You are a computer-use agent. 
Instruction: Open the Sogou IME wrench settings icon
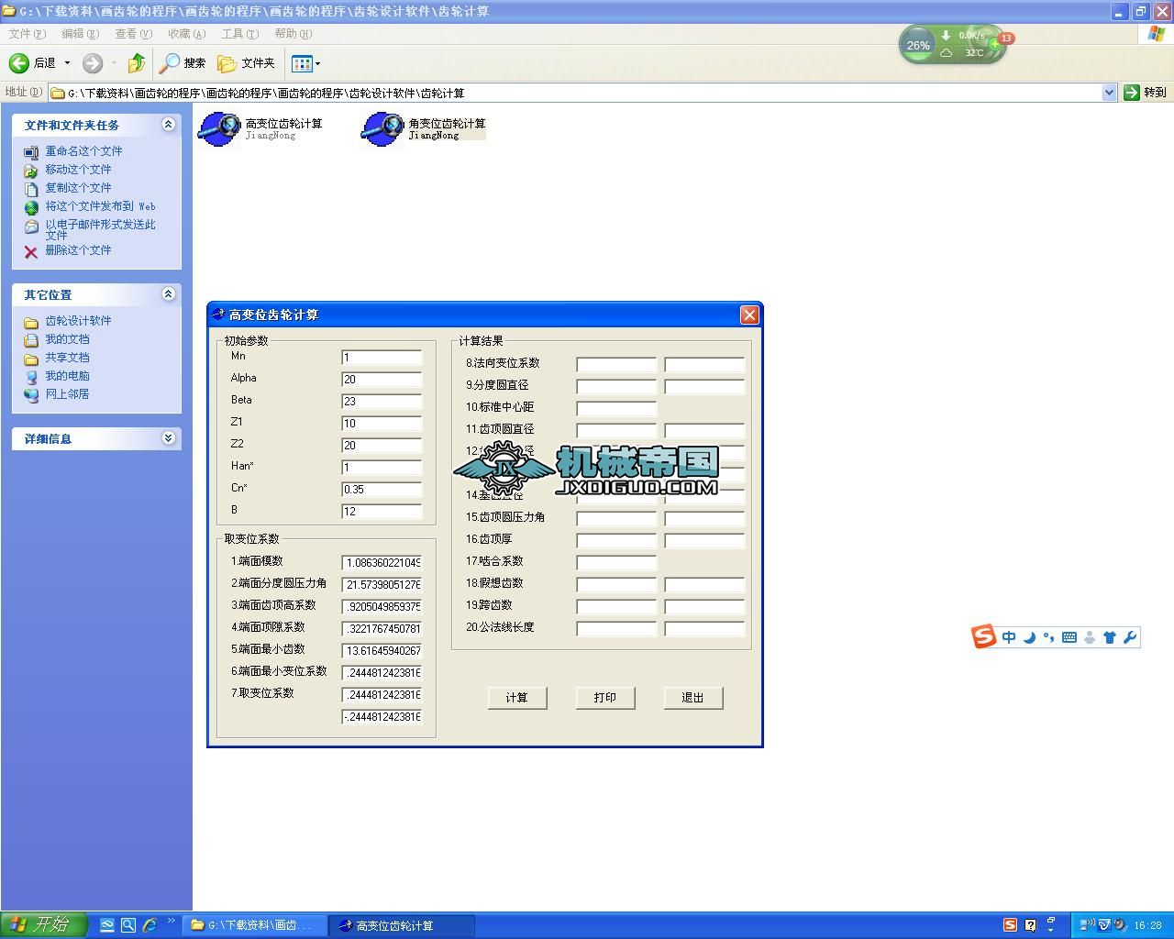click(x=1130, y=637)
